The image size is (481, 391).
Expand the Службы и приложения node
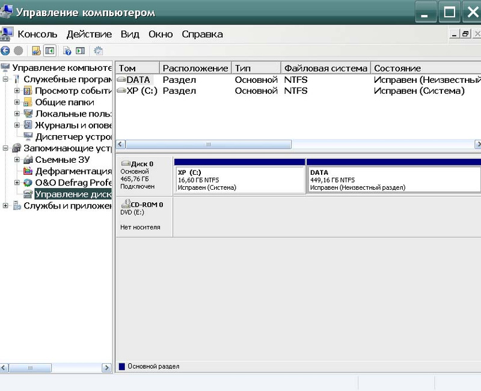point(6,206)
